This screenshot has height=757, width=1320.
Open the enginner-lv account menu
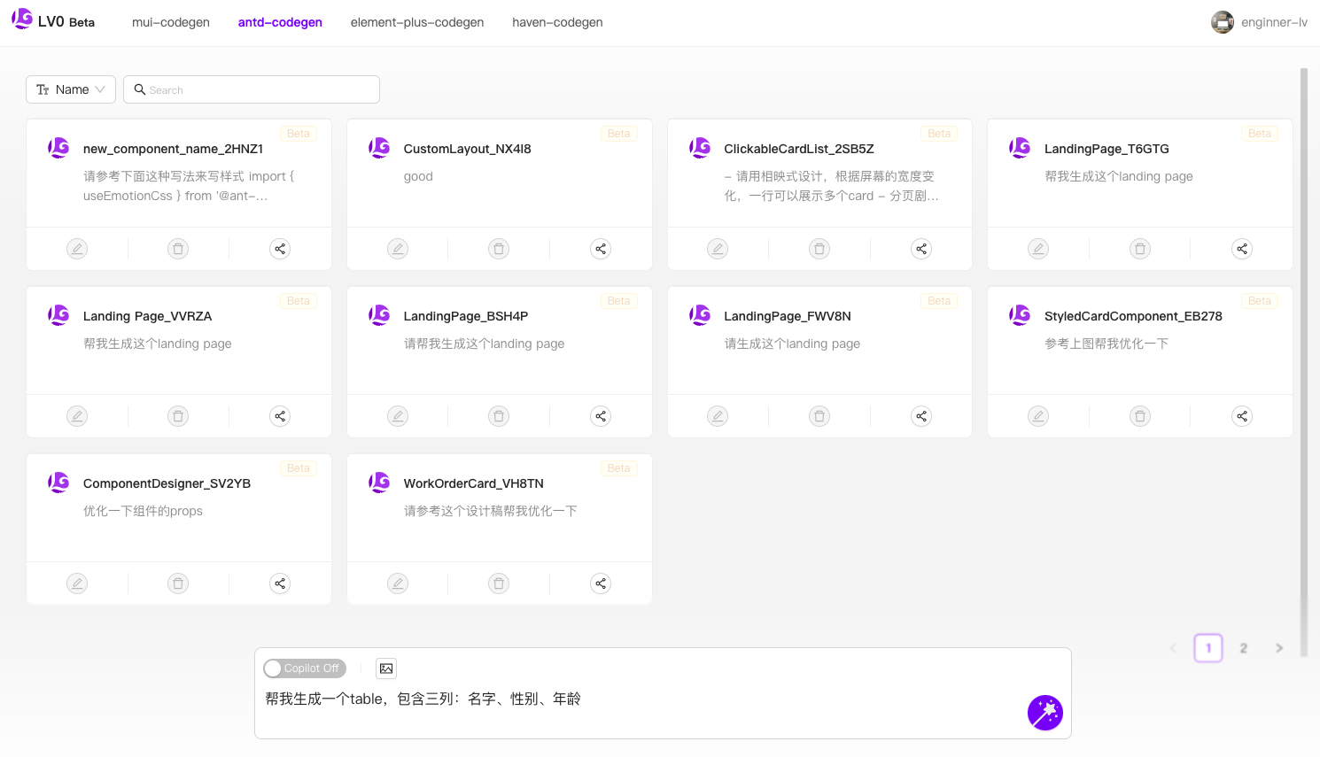[1259, 22]
